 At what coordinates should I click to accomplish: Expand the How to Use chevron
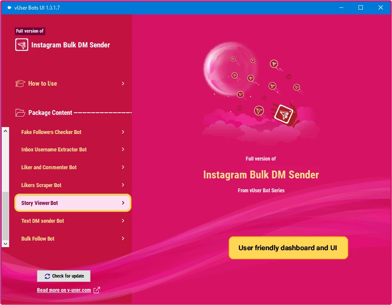click(123, 84)
